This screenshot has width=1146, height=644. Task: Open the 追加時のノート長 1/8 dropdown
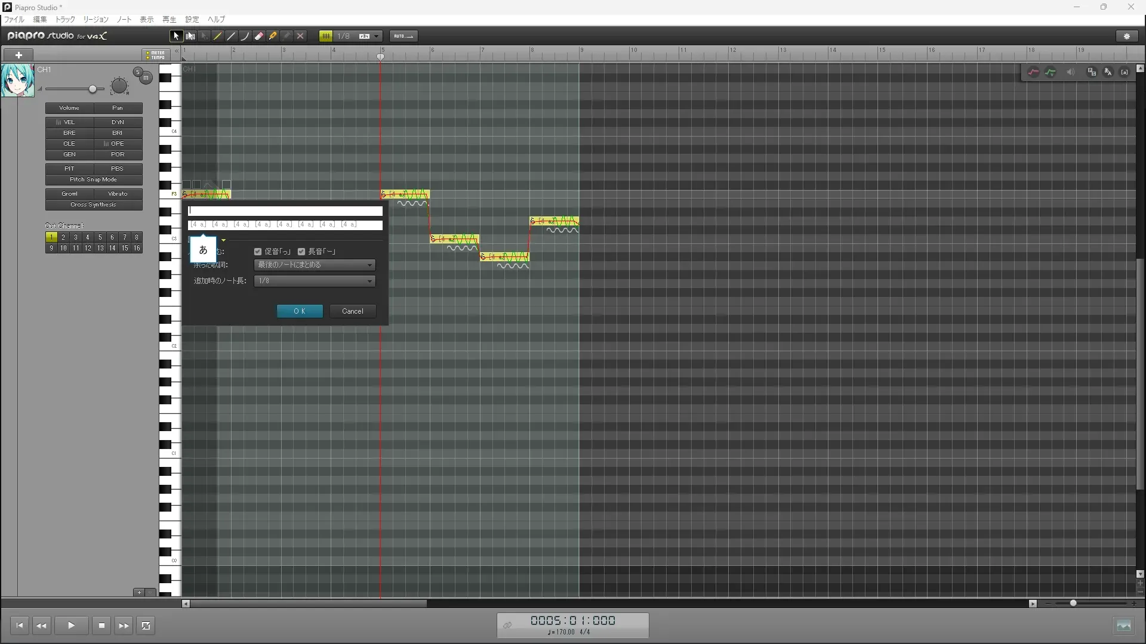point(315,281)
